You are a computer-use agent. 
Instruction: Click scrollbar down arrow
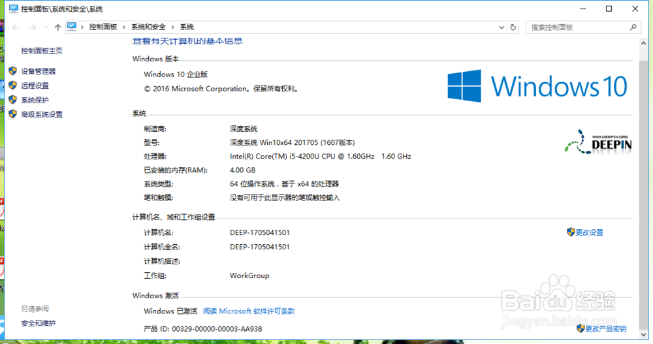[x=643, y=334]
